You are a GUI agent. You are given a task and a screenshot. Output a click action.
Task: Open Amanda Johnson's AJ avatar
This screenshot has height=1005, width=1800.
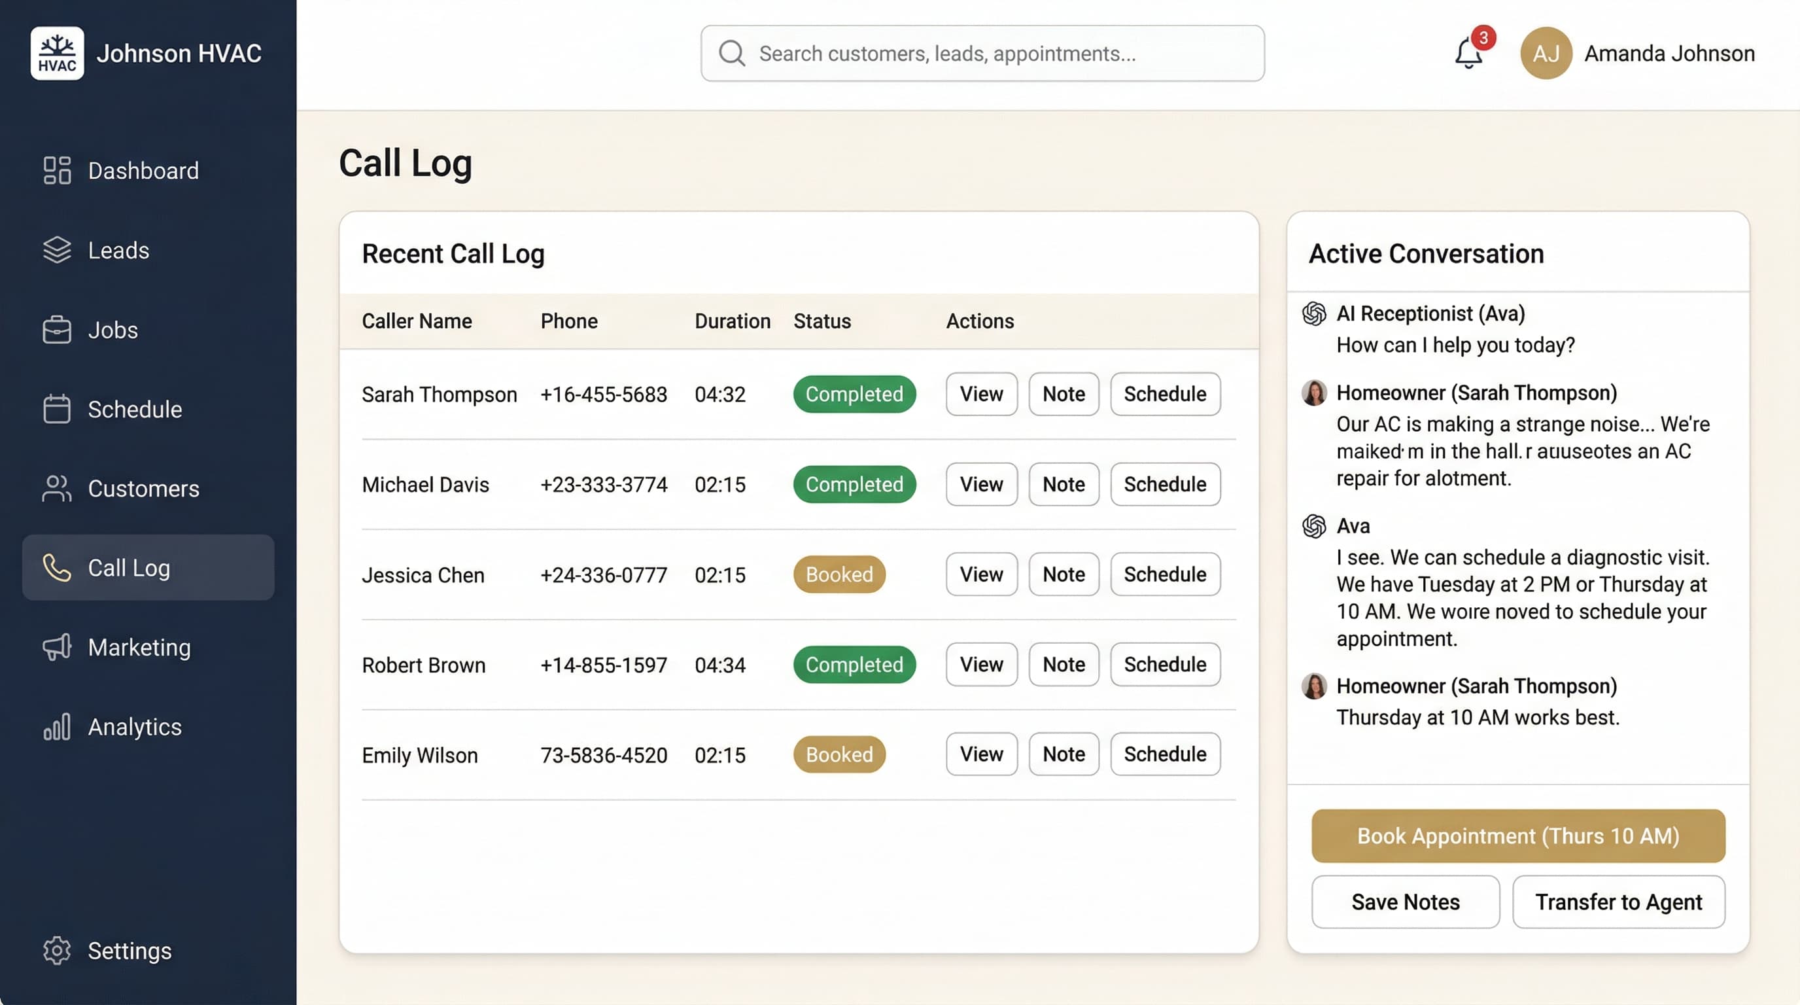(x=1546, y=53)
